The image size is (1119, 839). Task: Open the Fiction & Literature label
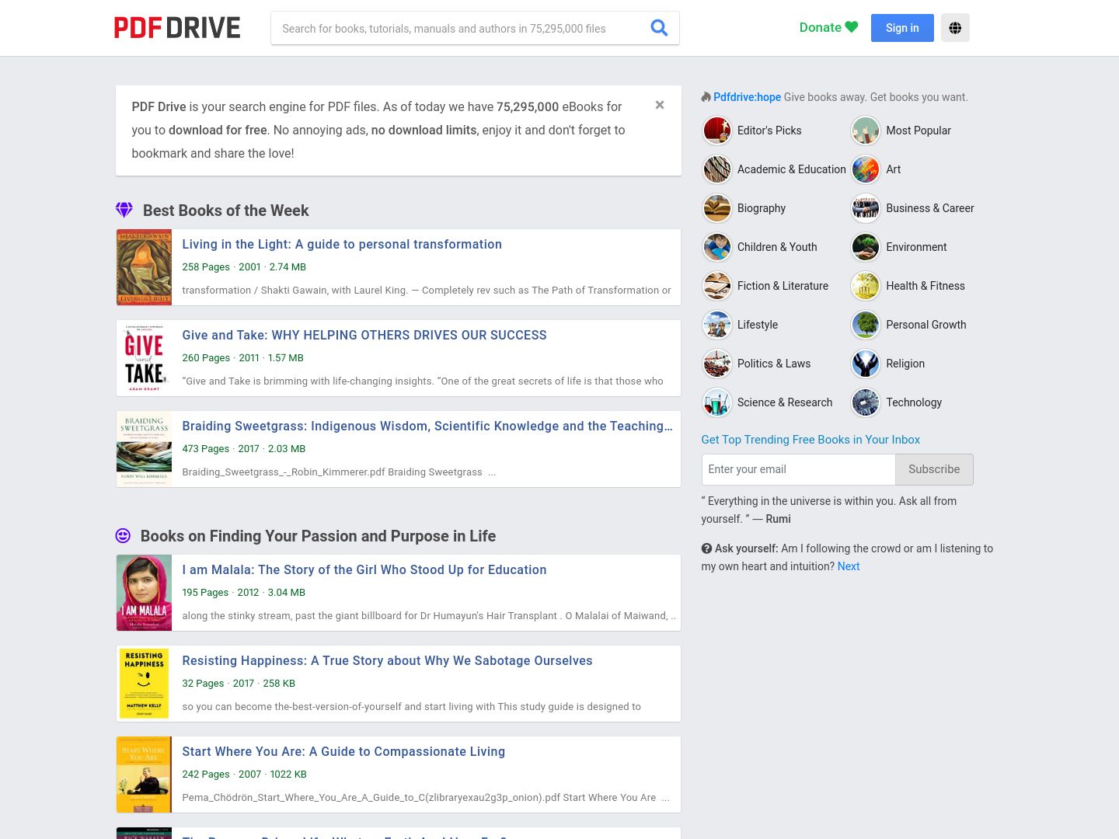pyautogui.click(x=783, y=286)
